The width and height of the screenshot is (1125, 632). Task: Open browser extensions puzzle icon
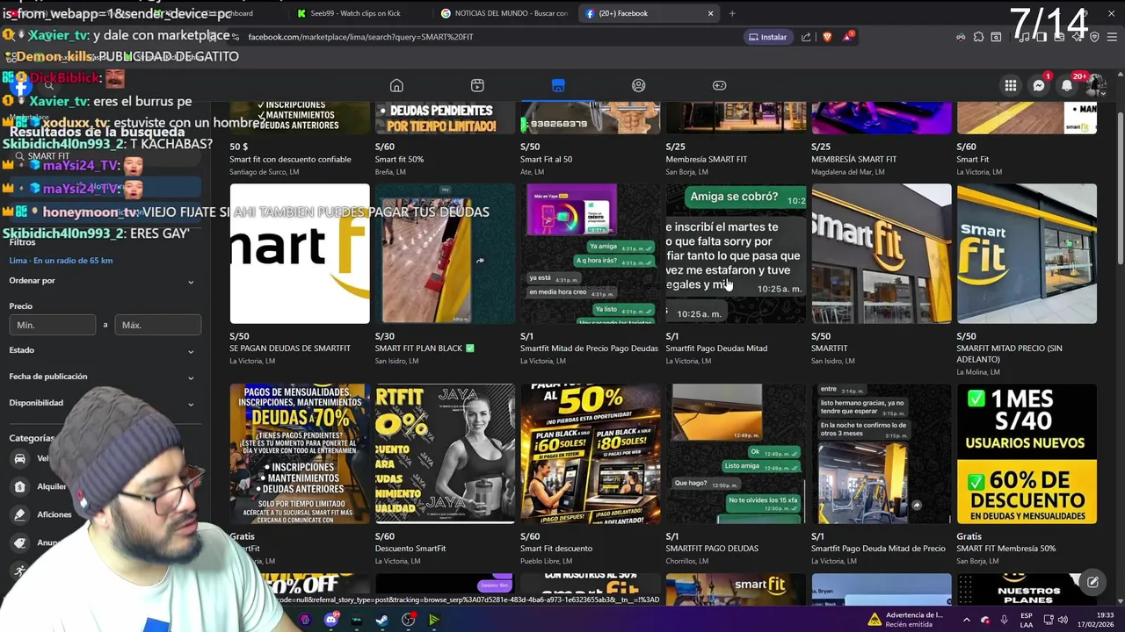(978, 37)
